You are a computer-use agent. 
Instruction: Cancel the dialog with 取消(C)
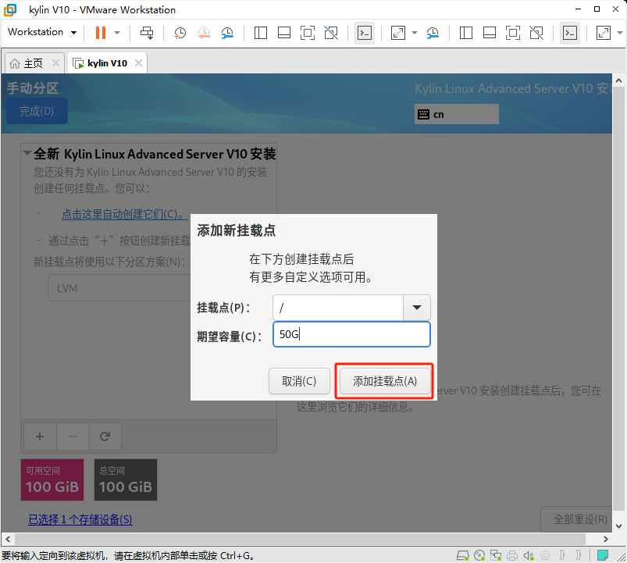click(299, 381)
